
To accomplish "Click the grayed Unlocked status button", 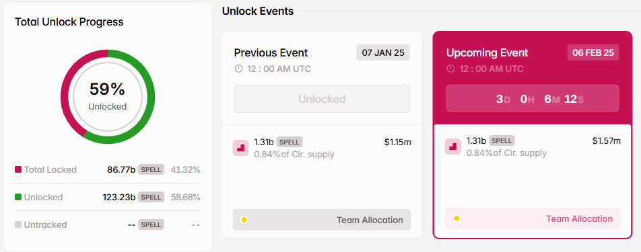I will tap(322, 99).
